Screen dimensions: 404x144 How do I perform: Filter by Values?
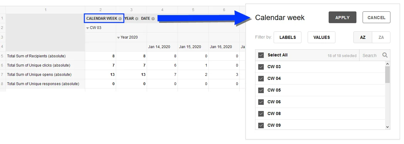322,37
